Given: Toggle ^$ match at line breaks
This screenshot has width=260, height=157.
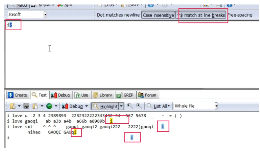Looking at the screenshot, I should pos(201,15).
